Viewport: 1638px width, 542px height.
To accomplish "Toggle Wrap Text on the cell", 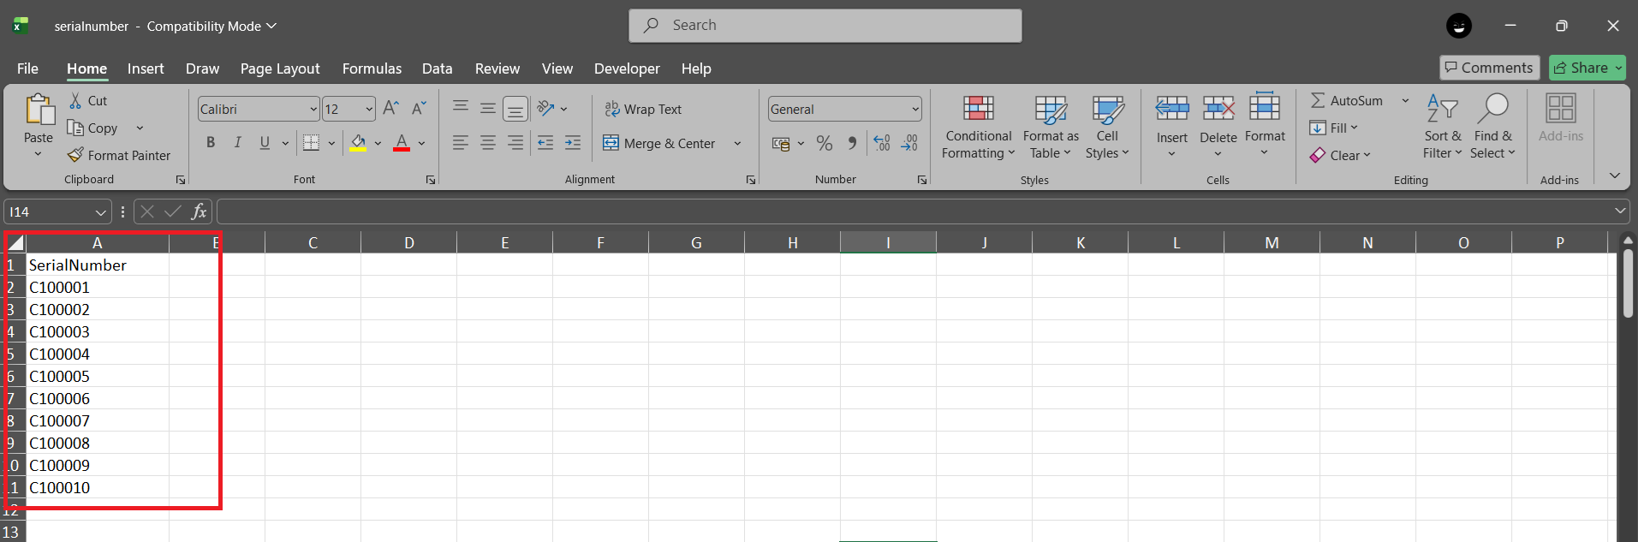I will click(x=643, y=109).
